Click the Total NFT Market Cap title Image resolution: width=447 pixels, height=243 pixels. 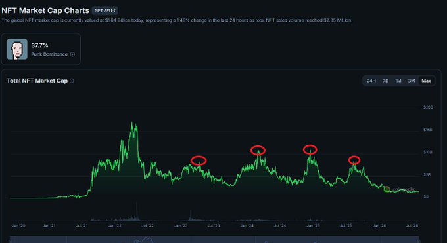click(x=37, y=81)
